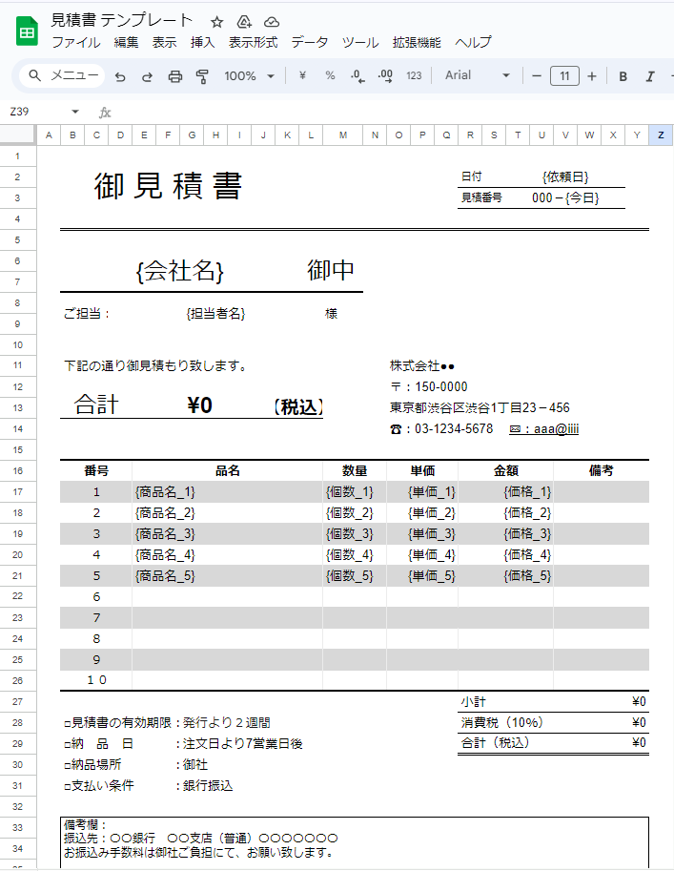674x871 pixels.
Task: Open the ファイル menu
Action: coord(76,43)
